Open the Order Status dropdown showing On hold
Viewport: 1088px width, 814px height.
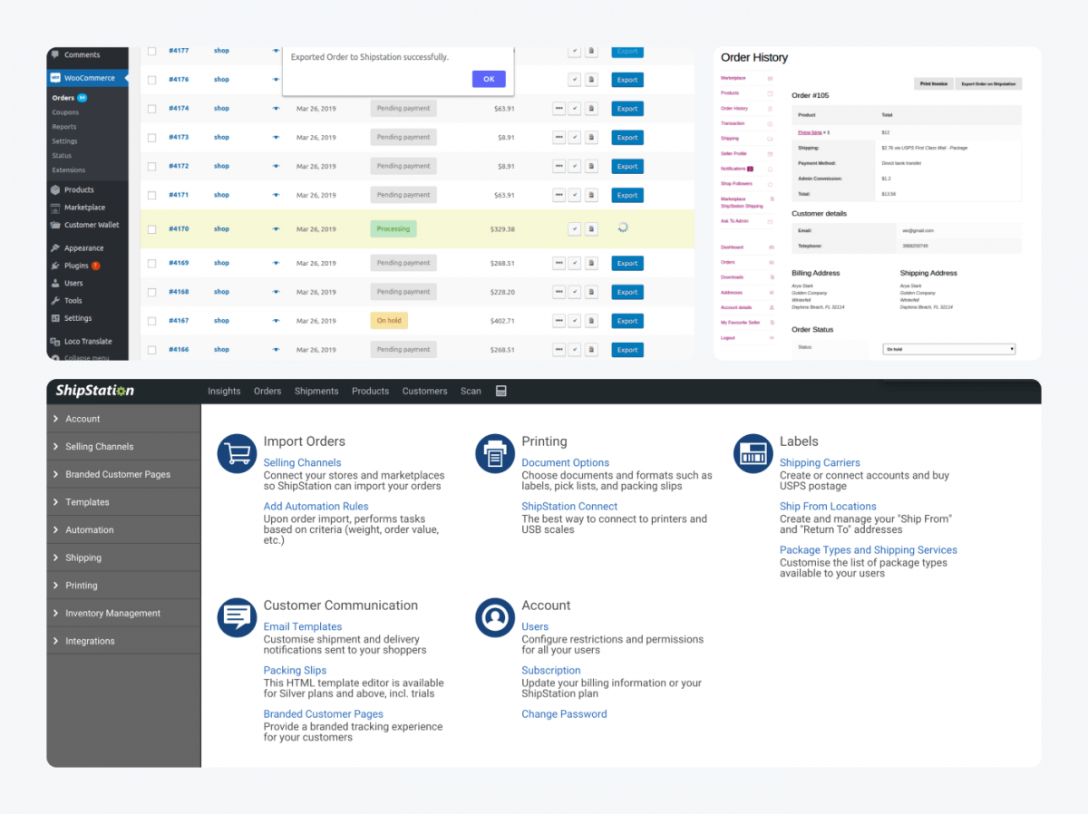click(948, 349)
